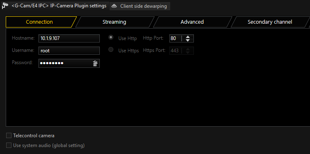Select the Use Https radio button

[111, 49]
